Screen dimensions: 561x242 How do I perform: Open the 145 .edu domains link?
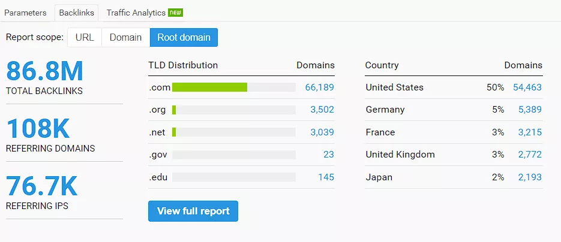point(326,177)
